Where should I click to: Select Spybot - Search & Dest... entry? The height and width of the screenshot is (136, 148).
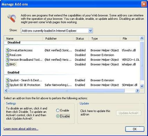[26, 80]
